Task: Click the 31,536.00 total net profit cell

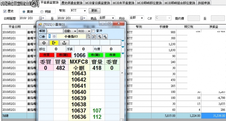Action: tap(214, 116)
